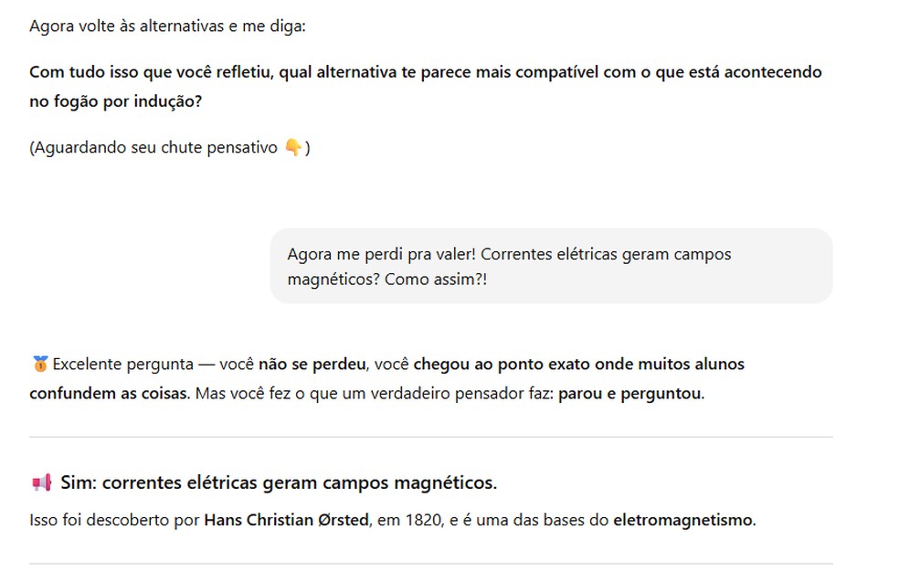Click the words "Excelente pergunta"
899x582 pixels.
(123, 365)
